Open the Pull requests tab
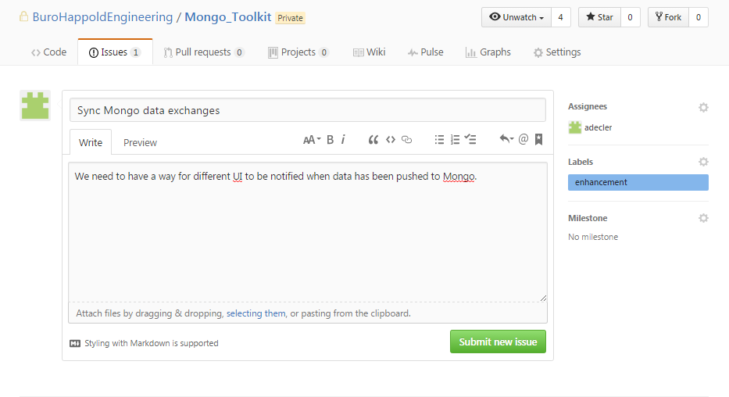 coord(204,52)
